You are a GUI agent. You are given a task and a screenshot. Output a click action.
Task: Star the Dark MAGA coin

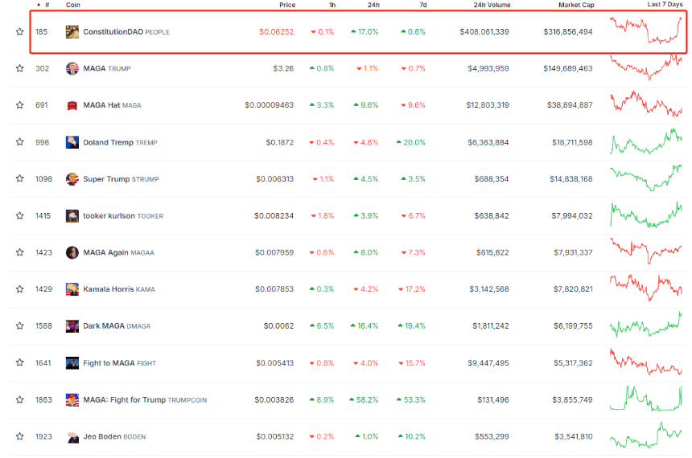19,325
